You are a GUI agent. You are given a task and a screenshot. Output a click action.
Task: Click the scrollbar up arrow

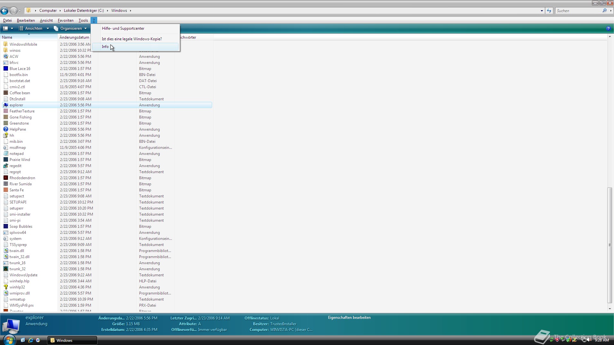[x=610, y=37]
